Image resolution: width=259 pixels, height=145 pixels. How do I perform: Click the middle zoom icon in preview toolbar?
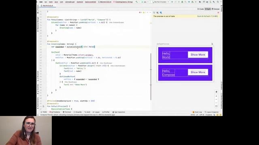(x=157, y=12)
